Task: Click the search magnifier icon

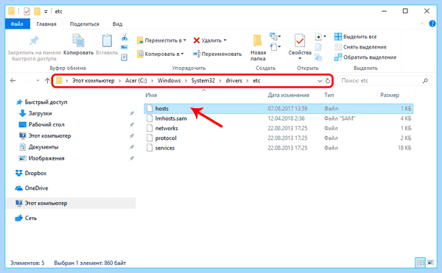Action: tap(425, 81)
